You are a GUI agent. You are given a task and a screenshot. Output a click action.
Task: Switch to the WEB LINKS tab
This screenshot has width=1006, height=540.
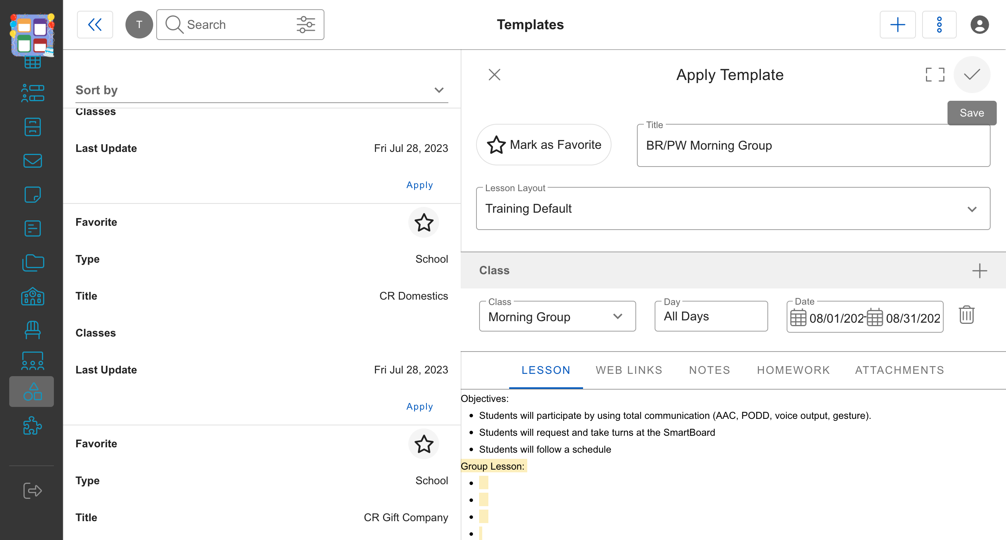coord(629,370)
